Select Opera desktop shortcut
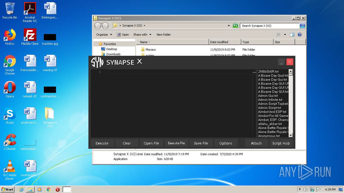 10,90
